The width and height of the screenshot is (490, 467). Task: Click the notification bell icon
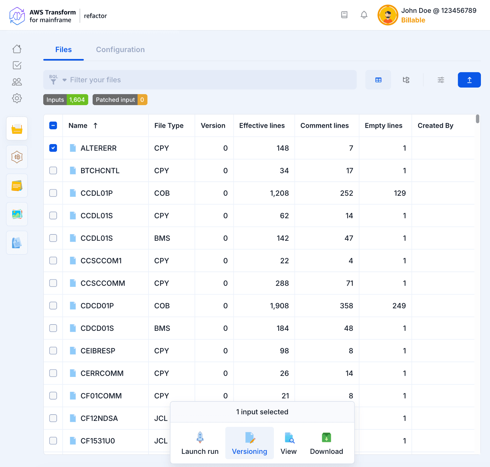(x=364, y=15)
